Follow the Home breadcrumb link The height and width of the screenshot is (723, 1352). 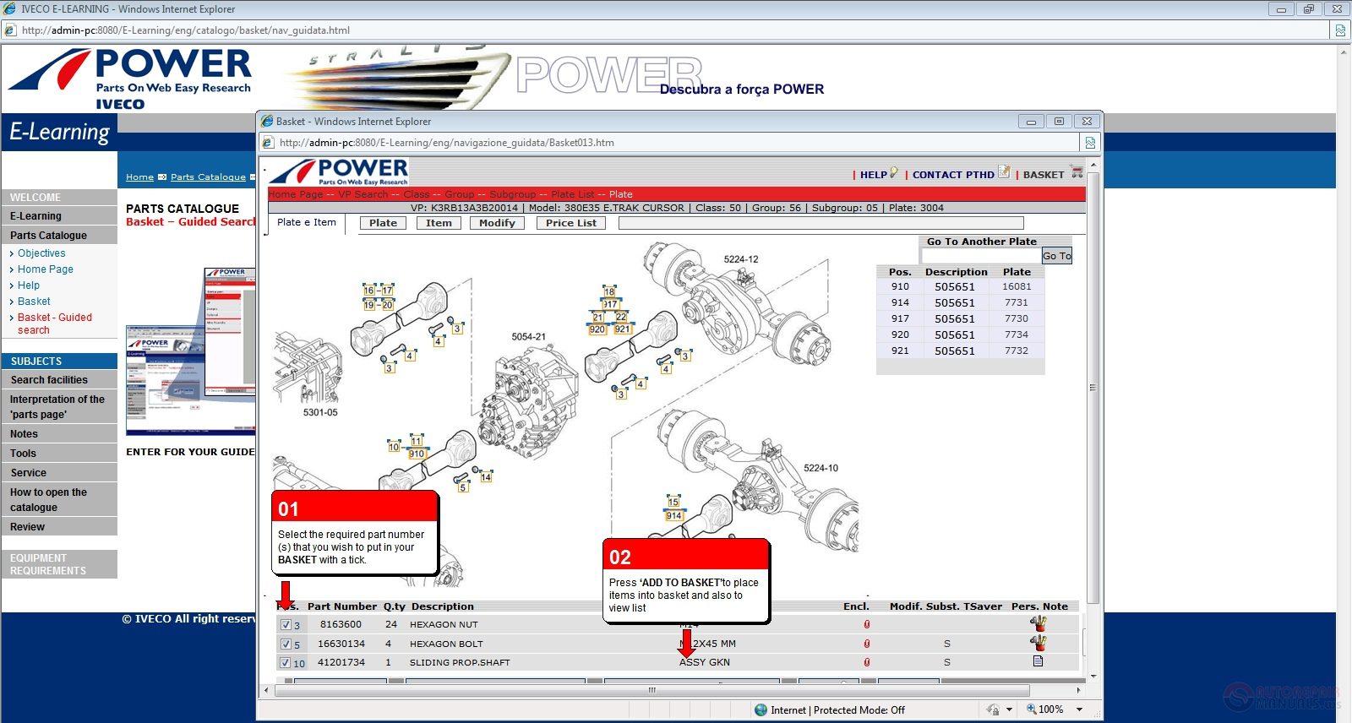(x=139, y=177)
